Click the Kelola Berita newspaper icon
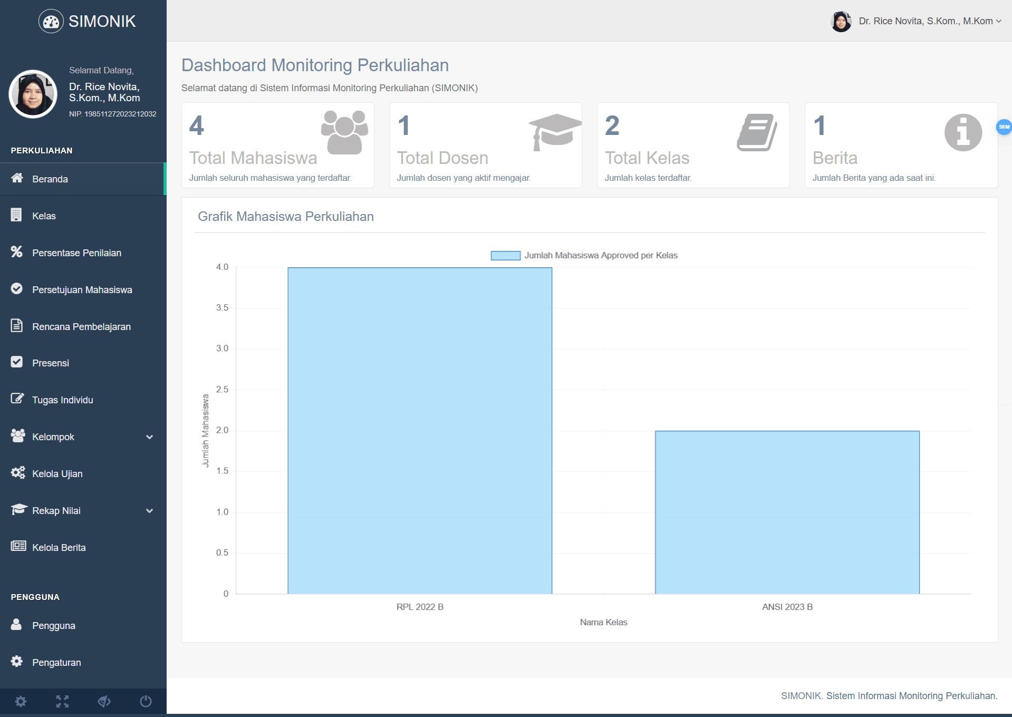Screen dimensions: 1012x717 [x=17, y=547]
